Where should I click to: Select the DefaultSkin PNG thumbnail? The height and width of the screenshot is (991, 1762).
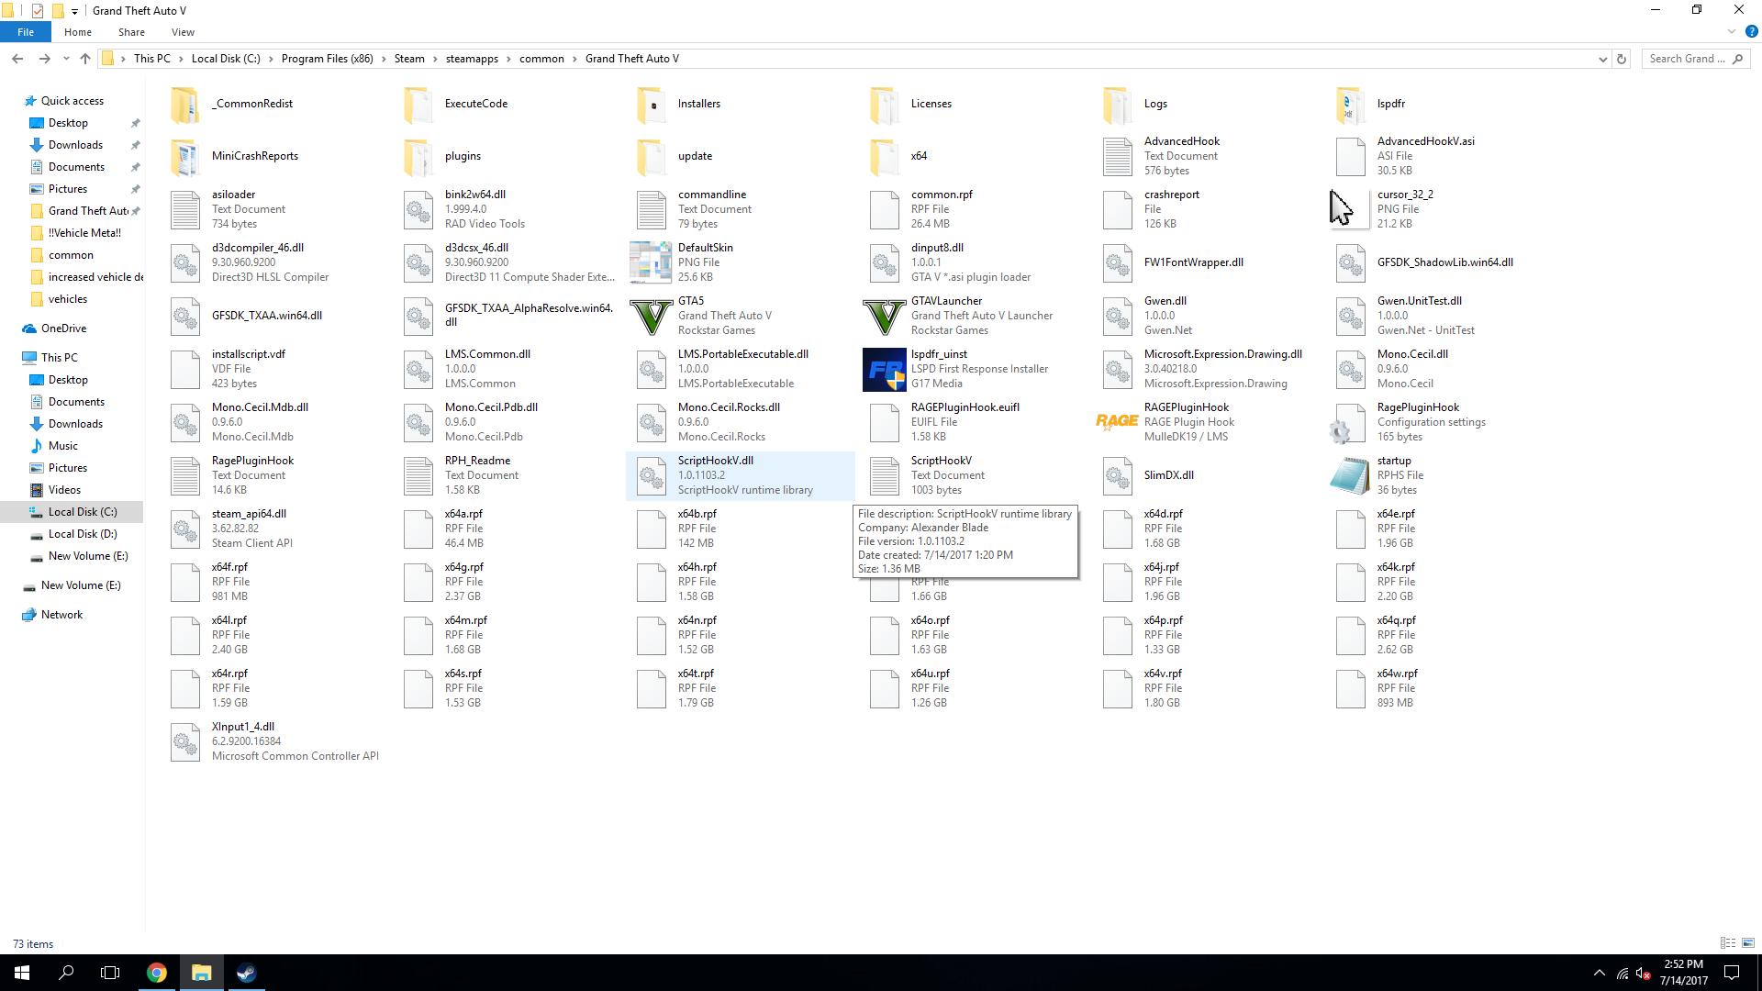tap(652, 262)
